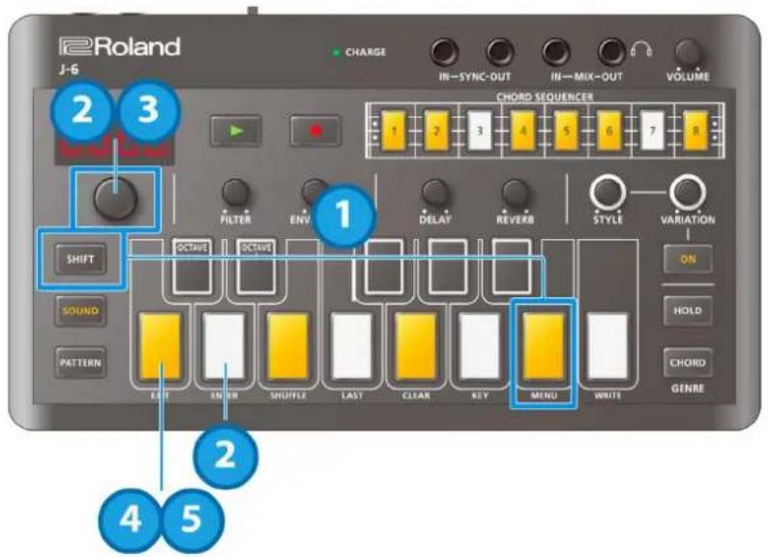The image size is (769, 557).
Task: Select chord sequencer step 2
Action: coord(436,131)
